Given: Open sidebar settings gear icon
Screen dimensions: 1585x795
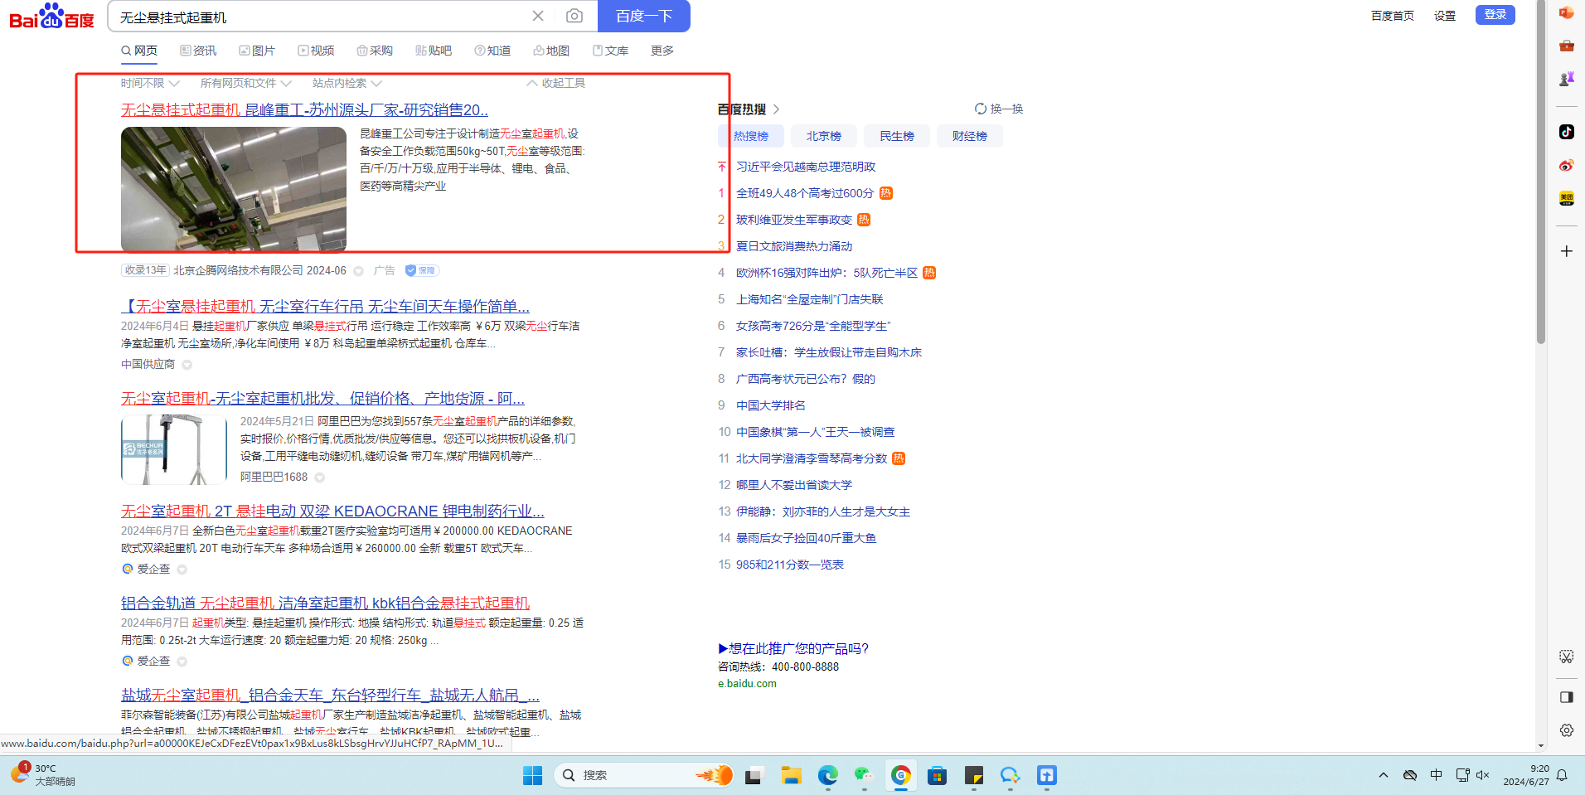Looking at the screenshot, I should tap(1566, 730).
